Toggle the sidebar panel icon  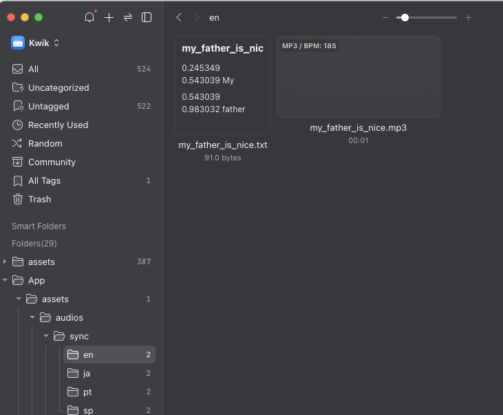147,17
